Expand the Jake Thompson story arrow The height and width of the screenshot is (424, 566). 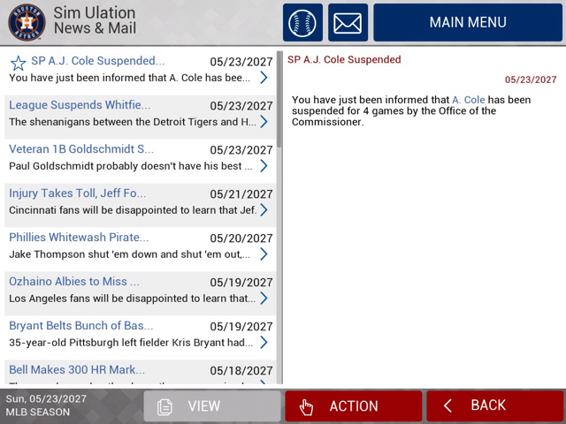point(264,254)
